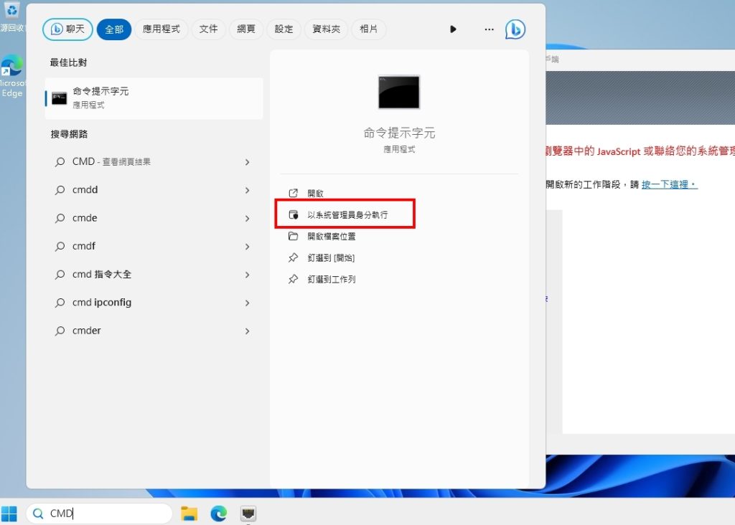The image size is (735, 525).
Task: Choose 開啟檔案位置
Action: pos(332,236)
